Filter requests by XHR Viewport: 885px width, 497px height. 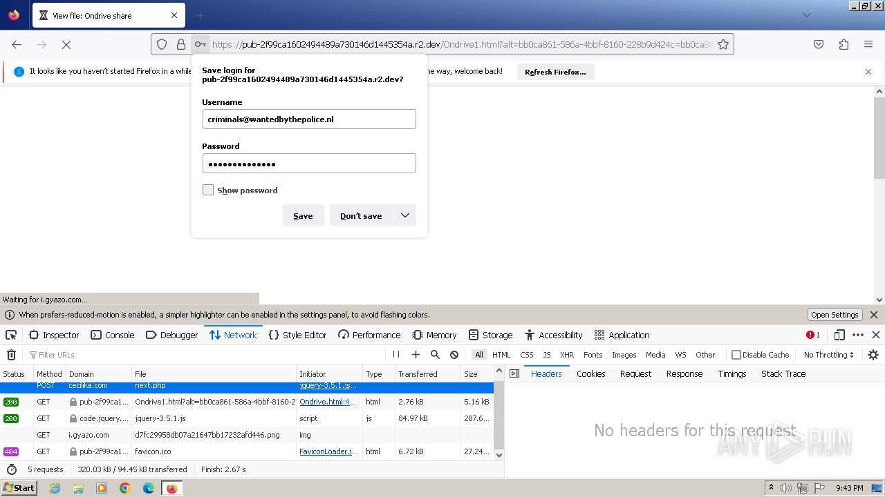tap(567, 355)
